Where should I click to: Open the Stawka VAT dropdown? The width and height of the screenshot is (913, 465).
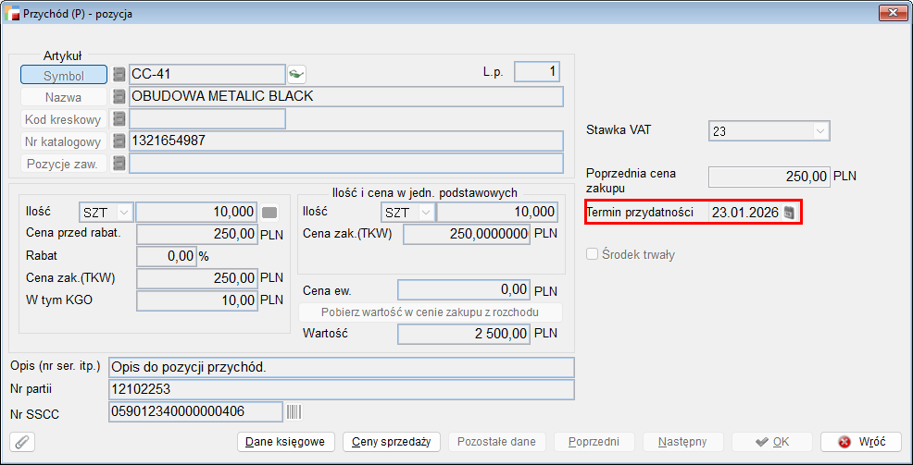pyautogui.click(x=819, y=132)
